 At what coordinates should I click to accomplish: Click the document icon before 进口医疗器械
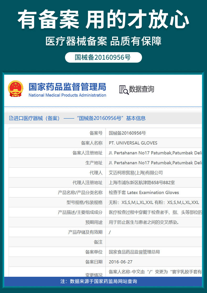11,118
